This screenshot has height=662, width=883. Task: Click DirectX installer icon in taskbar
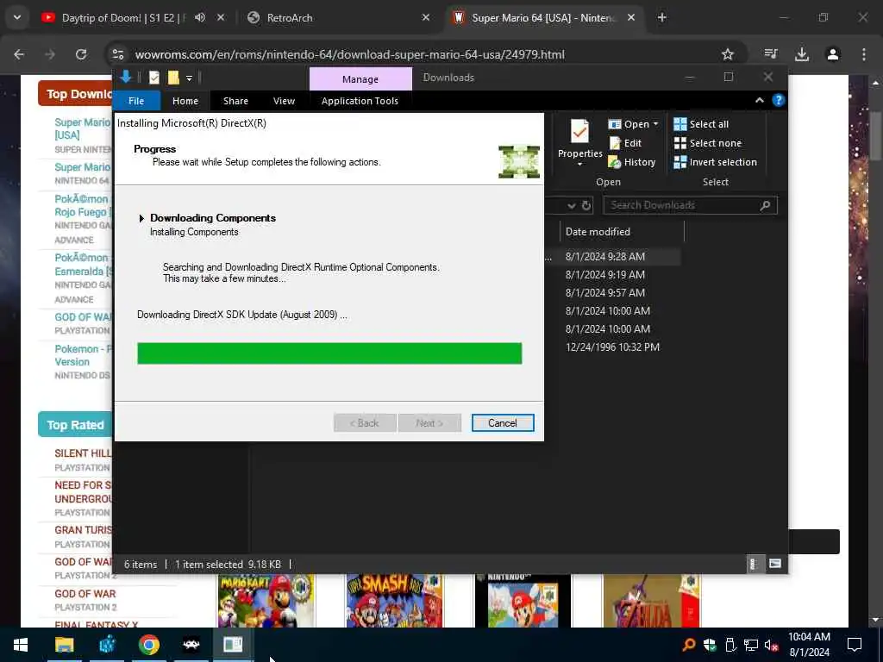(233, 645)
